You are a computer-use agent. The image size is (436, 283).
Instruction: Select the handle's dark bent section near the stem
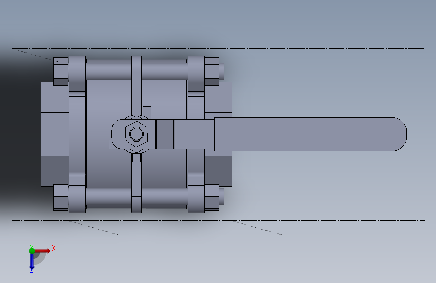click(x=165, y=134)
